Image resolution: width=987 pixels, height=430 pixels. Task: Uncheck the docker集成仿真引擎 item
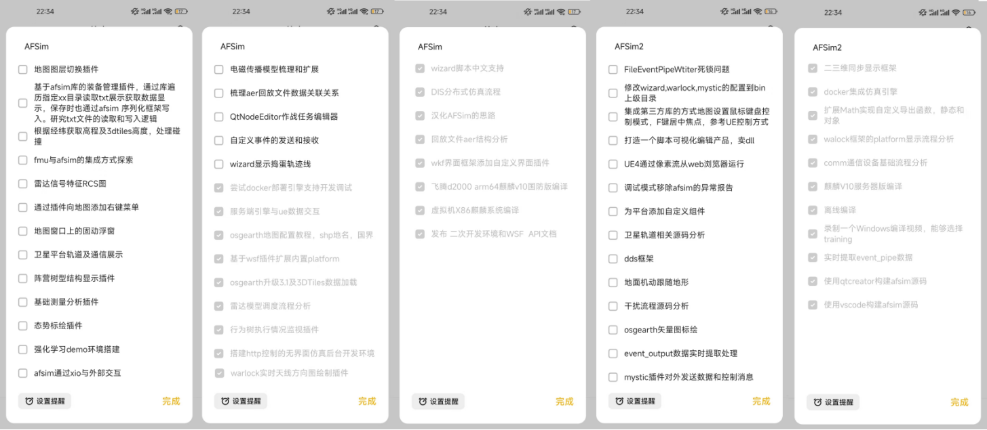click(x=813, y=92)
